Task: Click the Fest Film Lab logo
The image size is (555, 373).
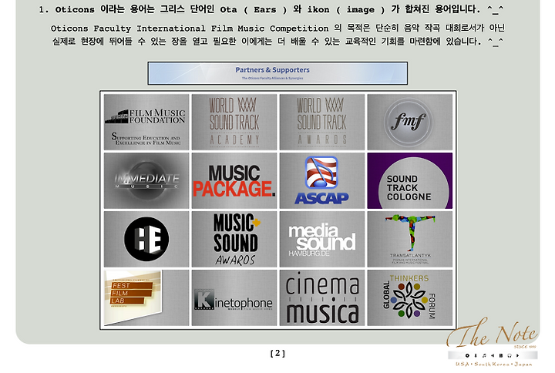Action: (133, 297)
